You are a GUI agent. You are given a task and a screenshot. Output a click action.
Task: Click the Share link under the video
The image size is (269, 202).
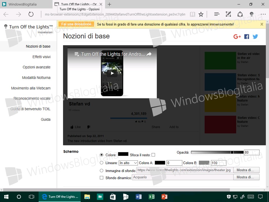pos(156,127)
